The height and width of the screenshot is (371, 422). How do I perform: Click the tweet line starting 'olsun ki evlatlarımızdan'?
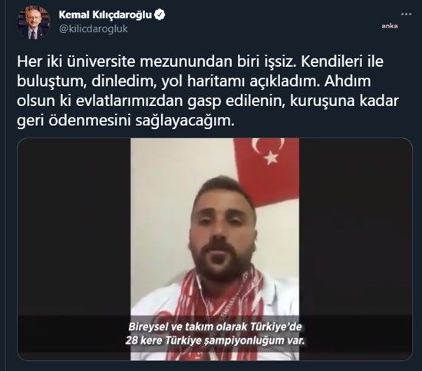point(208,101)
